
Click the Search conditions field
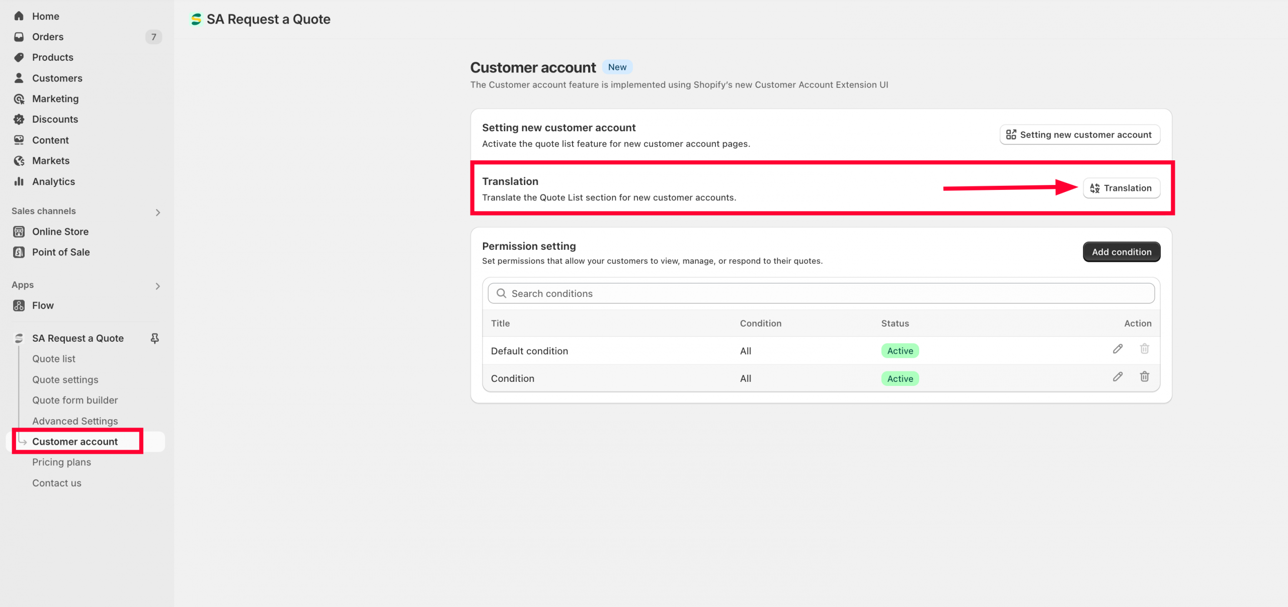point(821,293)
